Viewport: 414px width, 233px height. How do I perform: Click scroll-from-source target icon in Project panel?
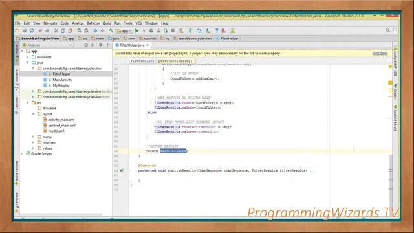(86, 45)
